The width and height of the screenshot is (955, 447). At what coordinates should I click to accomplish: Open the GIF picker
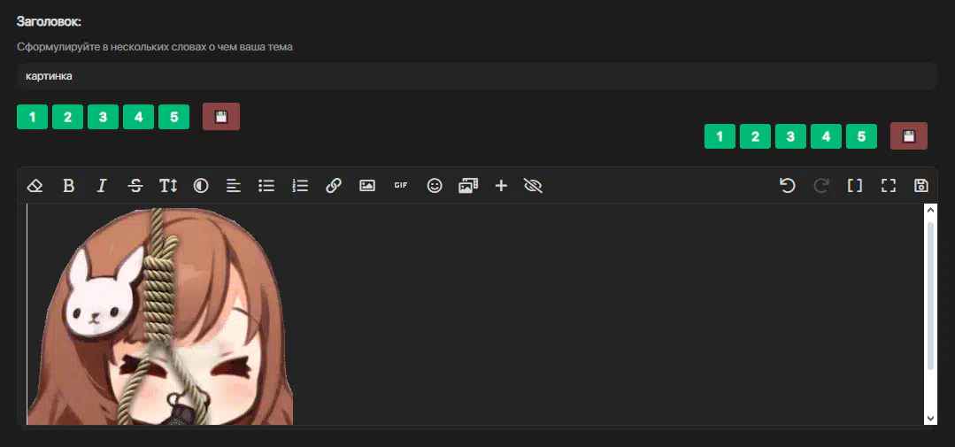[401, 185]
